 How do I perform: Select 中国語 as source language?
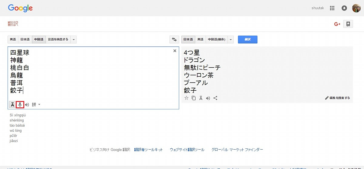click(x=39, y=39)
